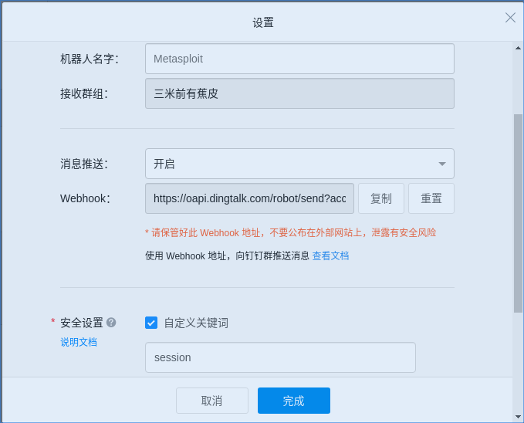Screen dimensions: 524x423
Task: Click the 安全设置 label
Action: point(82,323)
